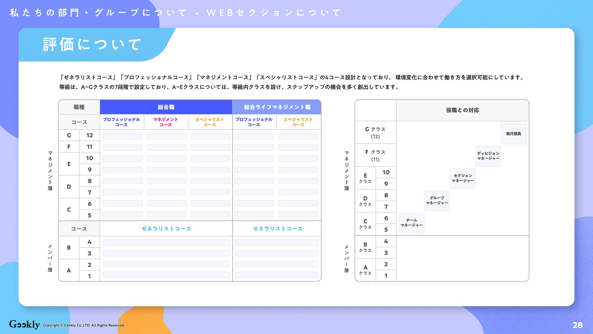Select the ディビジョンマネージャー role box
593x334 pixels.
(x=488, y=156)
